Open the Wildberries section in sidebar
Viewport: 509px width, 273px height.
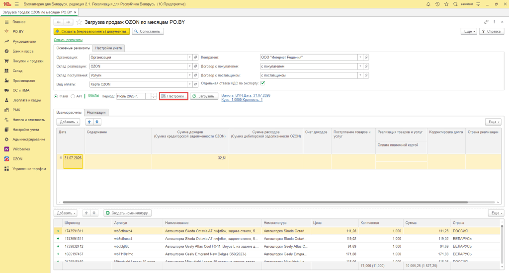pos(21,149)
